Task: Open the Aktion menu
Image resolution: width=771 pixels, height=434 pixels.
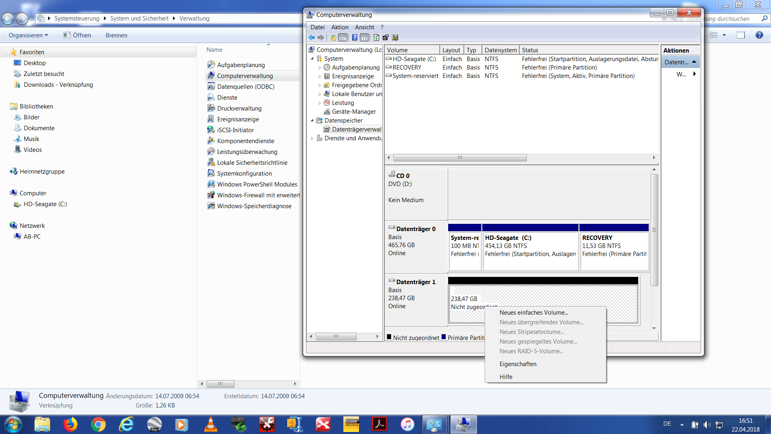Action: [x=339, y=27]
